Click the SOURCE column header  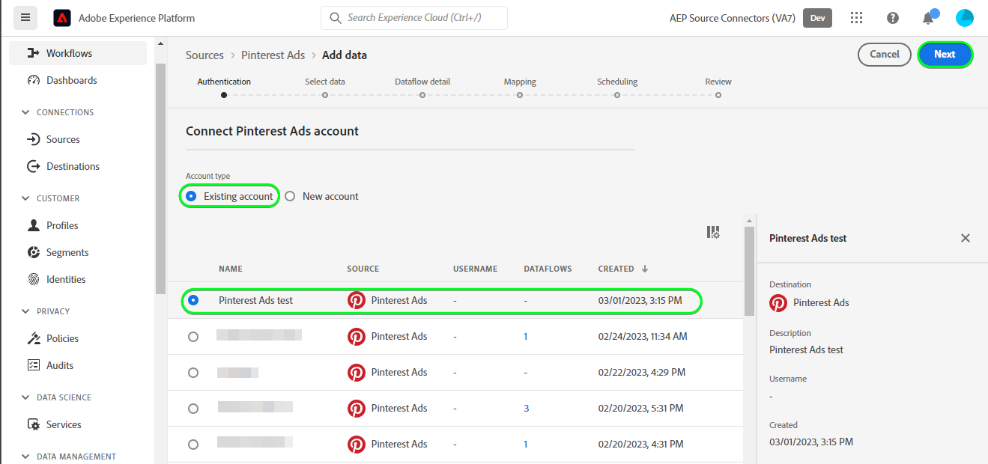363,269
